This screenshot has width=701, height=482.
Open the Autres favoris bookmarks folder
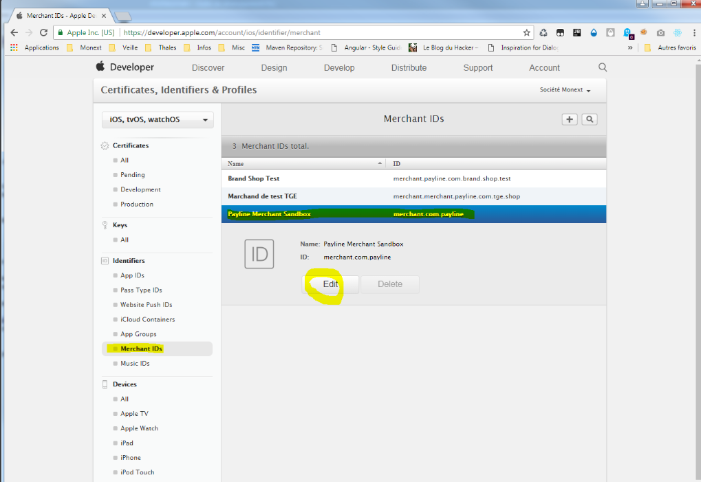tap(670, 48)
